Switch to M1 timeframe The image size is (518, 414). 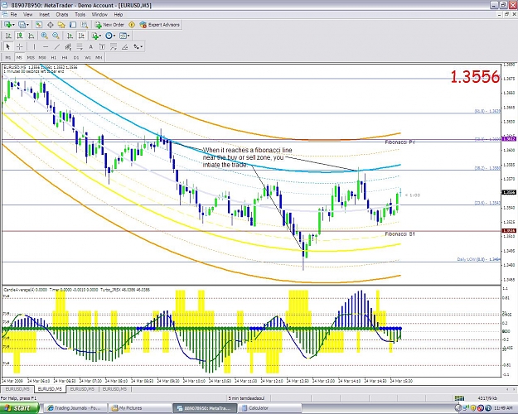click(8, 57)
